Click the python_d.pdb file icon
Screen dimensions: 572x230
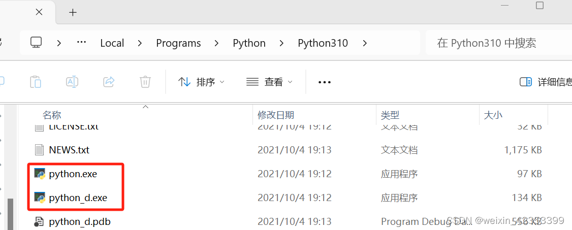(x=39, y=221)
